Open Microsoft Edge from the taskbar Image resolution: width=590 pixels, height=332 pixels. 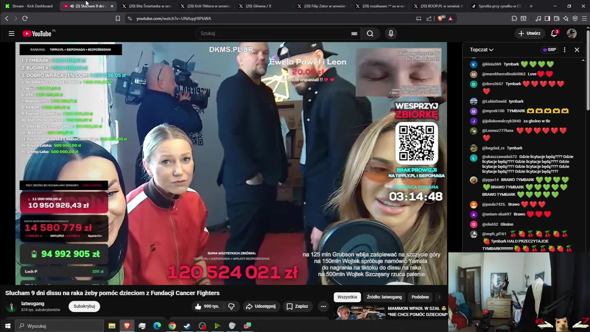tap(157, 326)
